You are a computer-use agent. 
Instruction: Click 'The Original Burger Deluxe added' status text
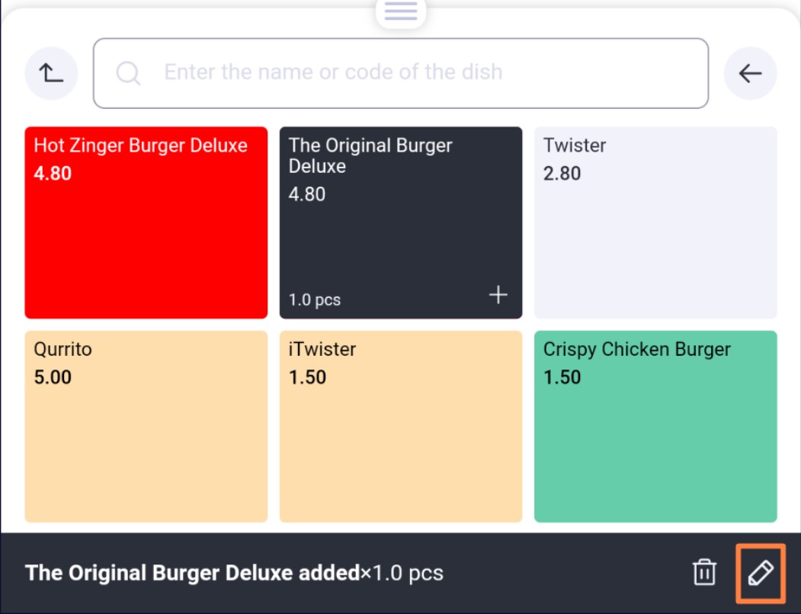point(192,573)
